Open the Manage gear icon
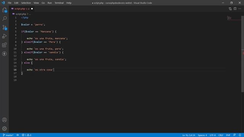The height and width of the screenshot is (137, 244). (4, 129)
